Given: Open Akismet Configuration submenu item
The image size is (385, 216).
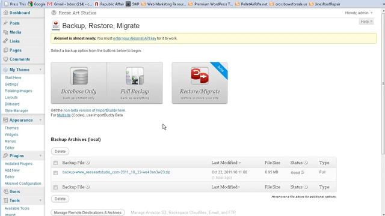Looking at the screenshot, I should tap(23, 184).
